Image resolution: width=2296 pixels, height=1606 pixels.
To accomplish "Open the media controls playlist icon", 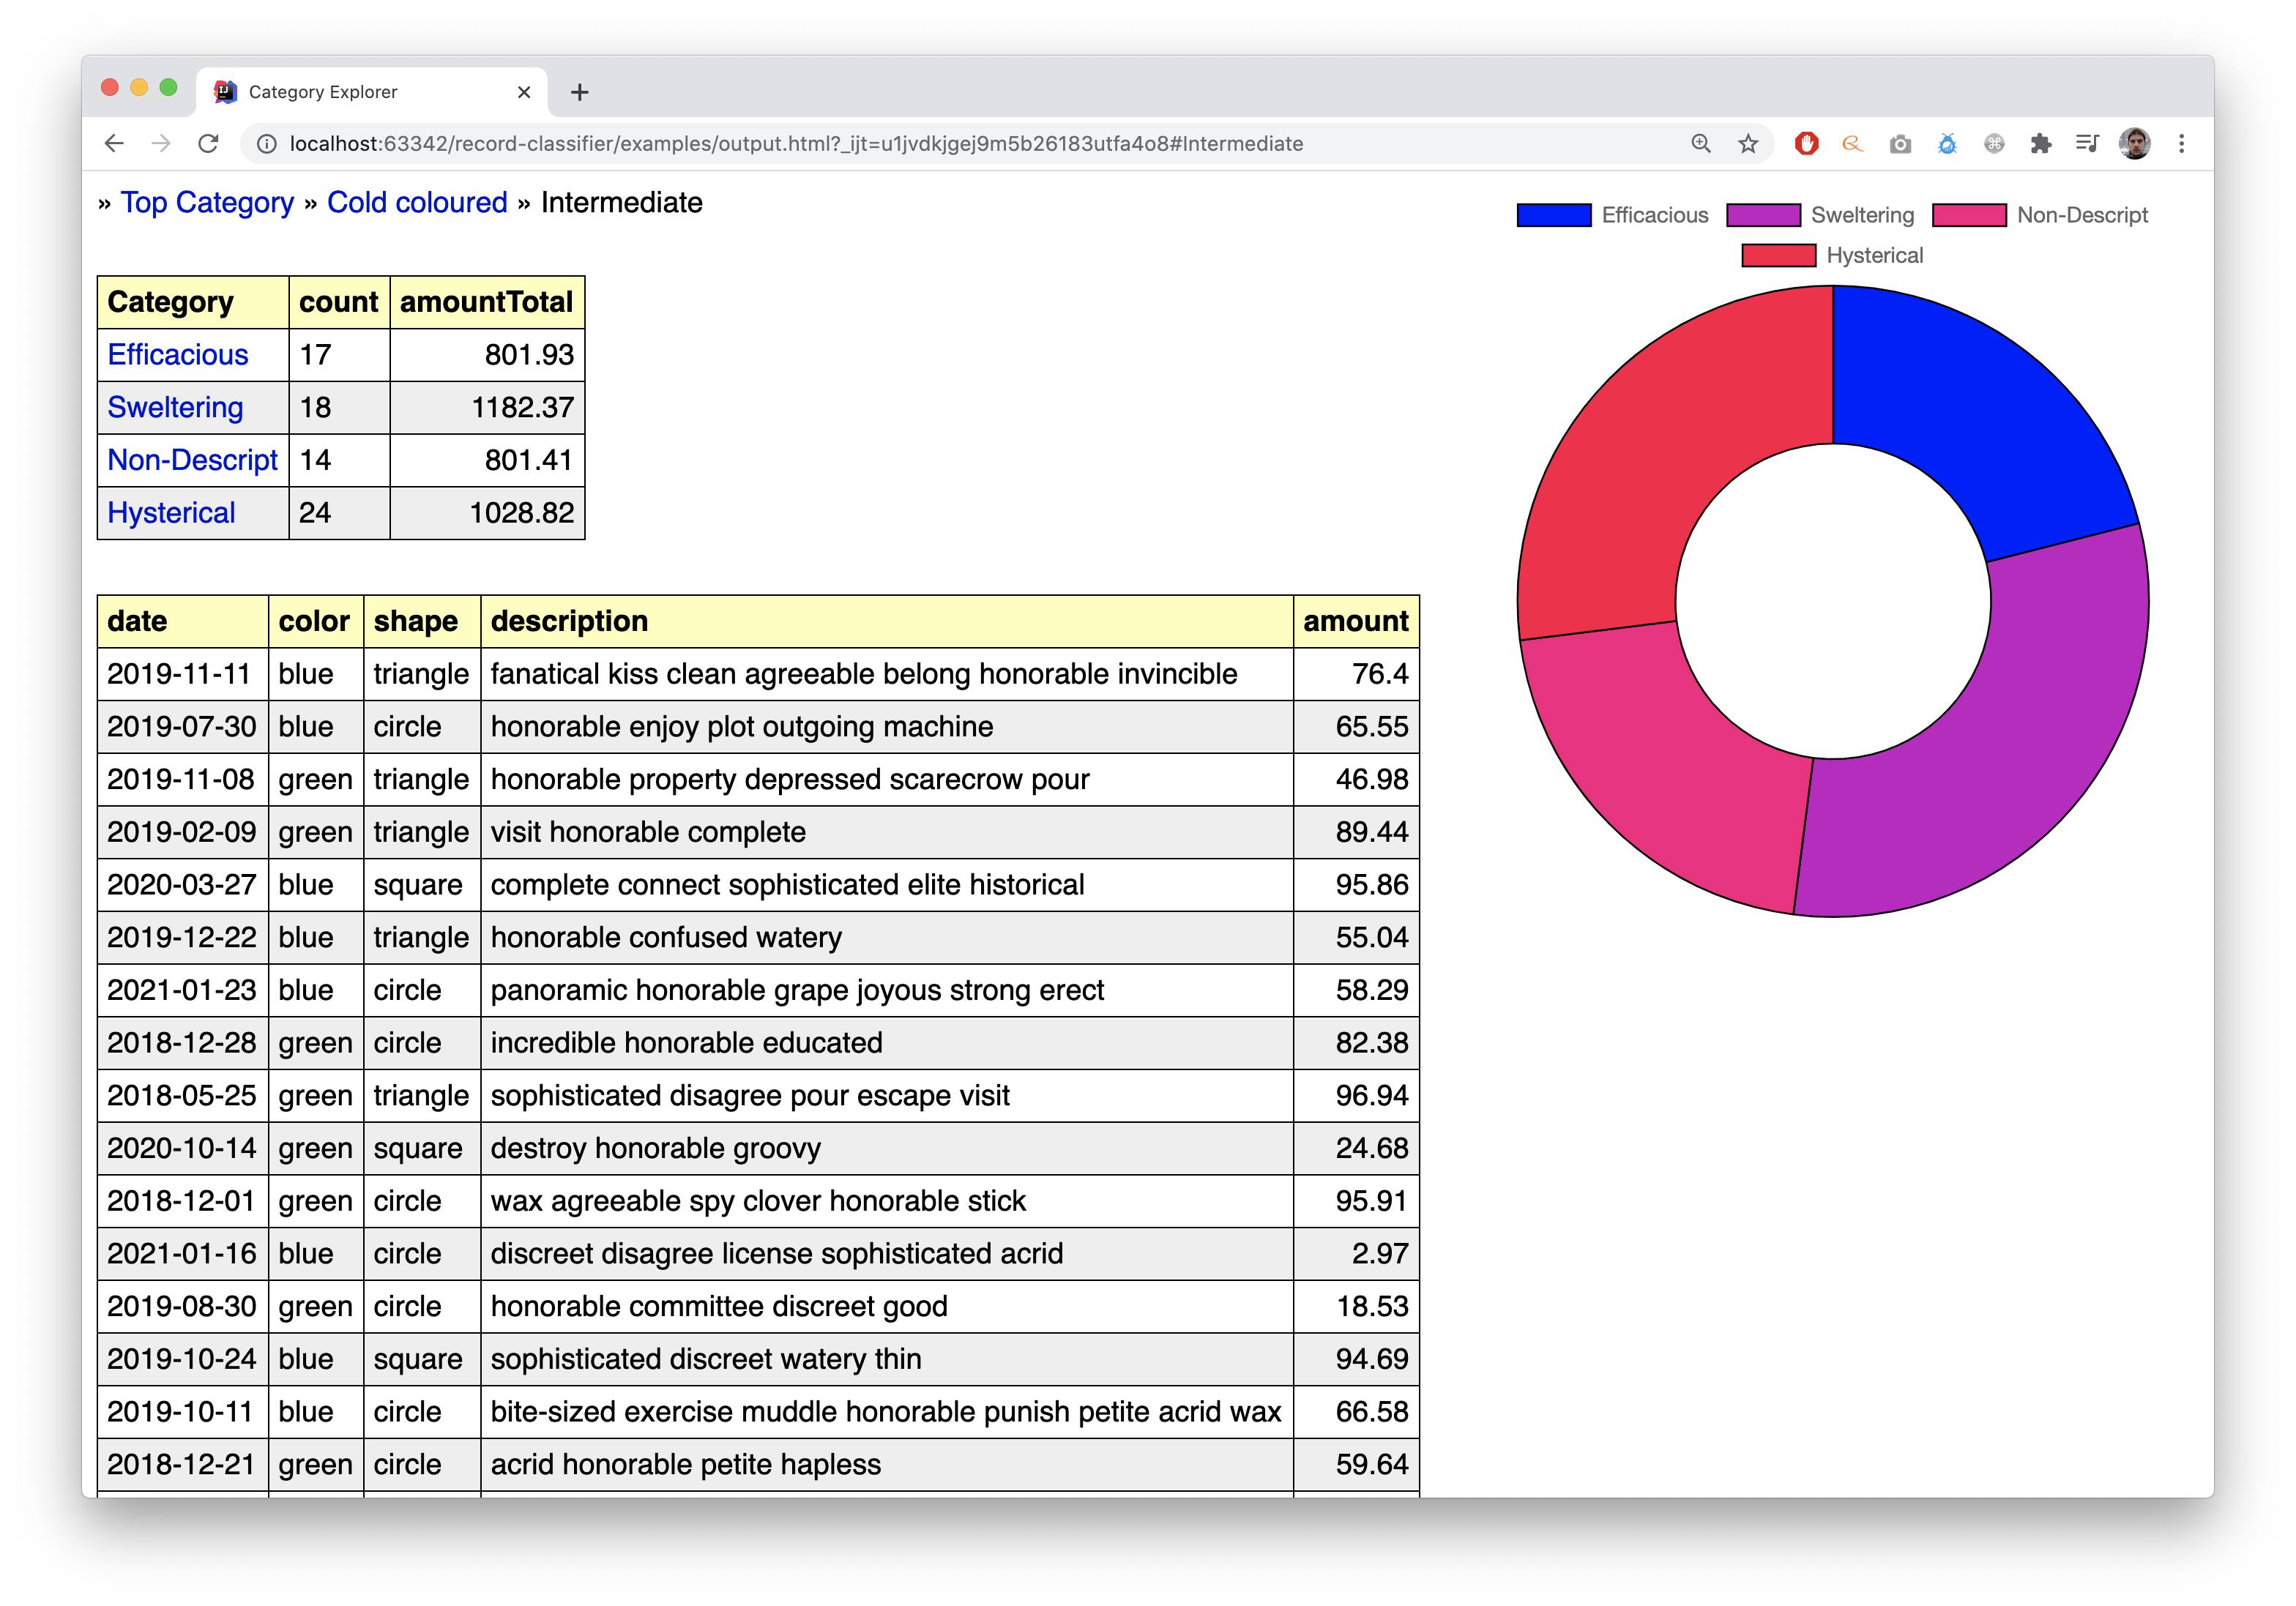I will [x=2087, y=144].
